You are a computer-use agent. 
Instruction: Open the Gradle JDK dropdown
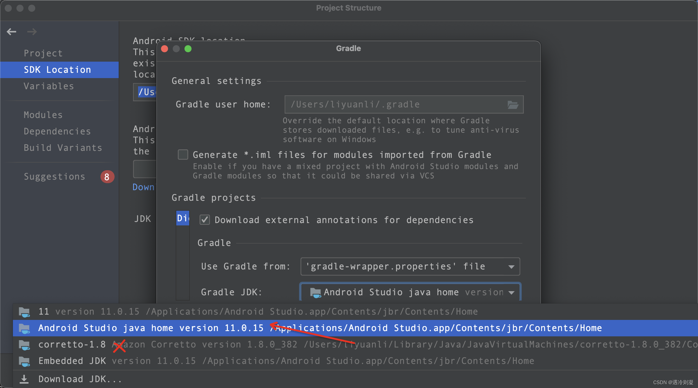[410, 292]
